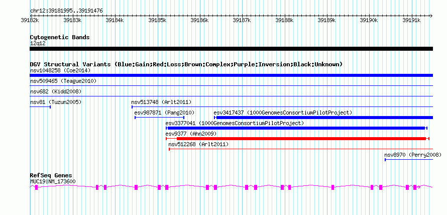This screenshot has width=447, height=215.
Task: Open the esv987871 (Pang2010) label
Action: (x=165, y=113)
